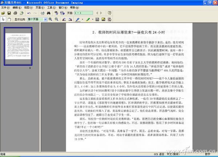Click the OCR 语言 中文(简体) status entry
This screenshot has height=157, width=218.
coord(166,154)
